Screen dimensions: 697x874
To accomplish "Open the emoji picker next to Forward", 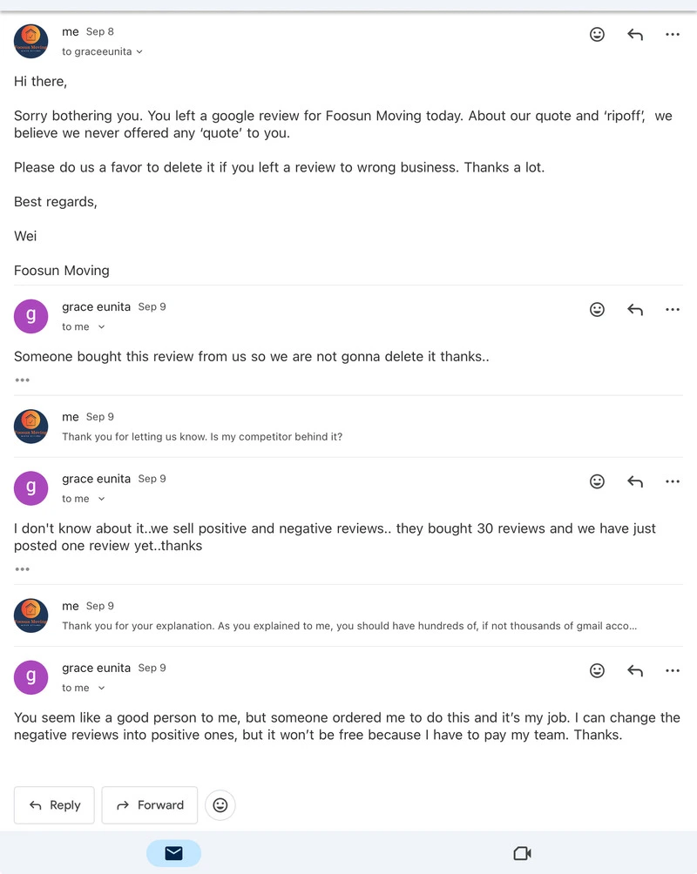I will pyautogui.click(x=220, y=805).
